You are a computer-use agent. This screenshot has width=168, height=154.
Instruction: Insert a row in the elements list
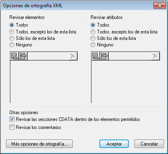(23, 56)
